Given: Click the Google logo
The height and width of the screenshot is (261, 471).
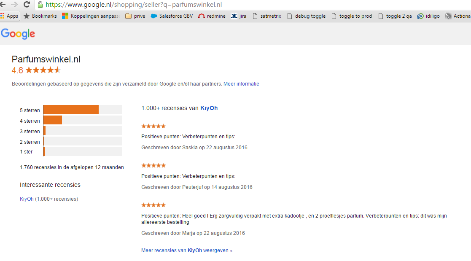Looking at the screenshot, I should click(x=18, y=34).
